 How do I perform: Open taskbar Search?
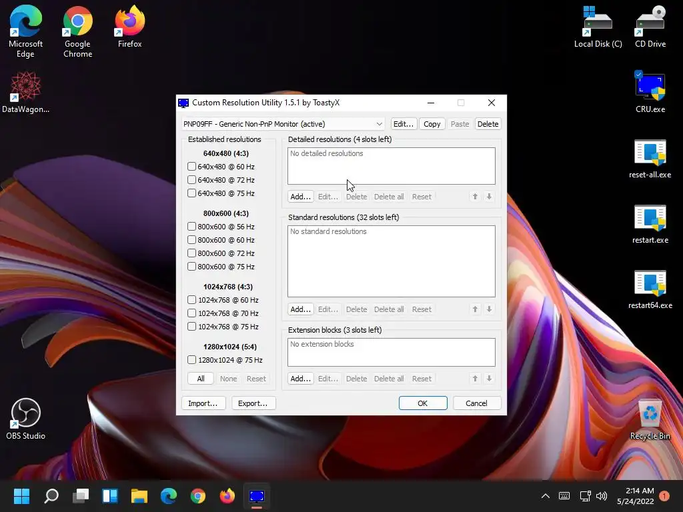(51, 496)
